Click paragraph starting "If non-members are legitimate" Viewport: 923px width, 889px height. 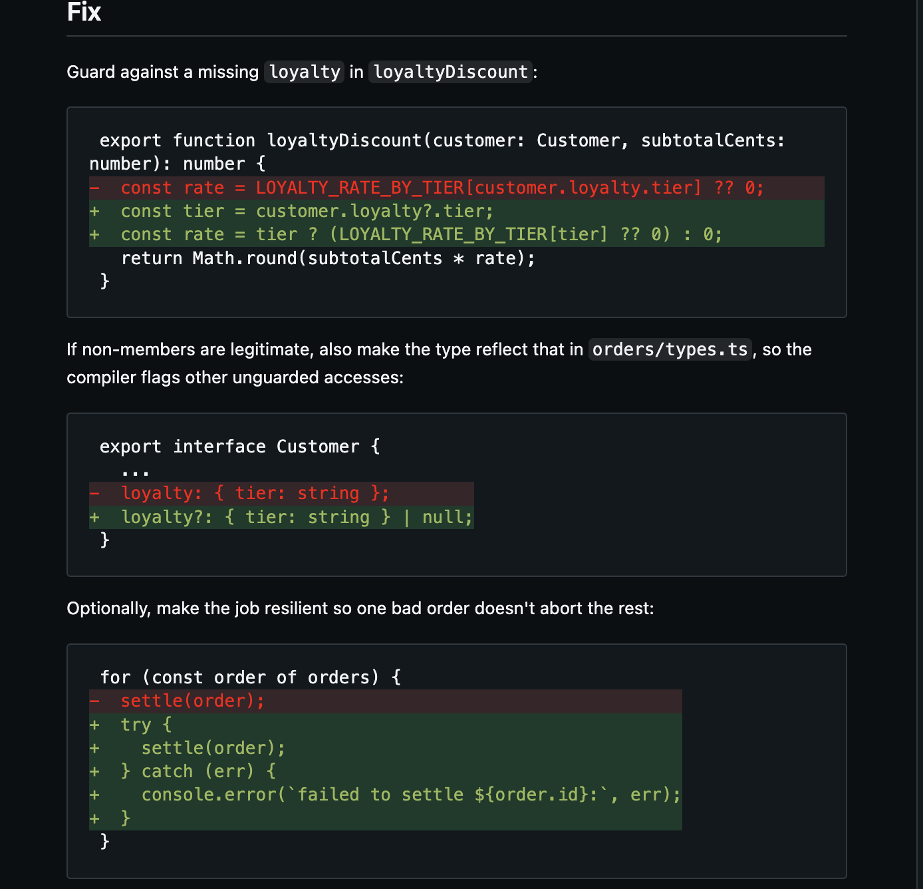pyautogui.click(x=439, y=363)
